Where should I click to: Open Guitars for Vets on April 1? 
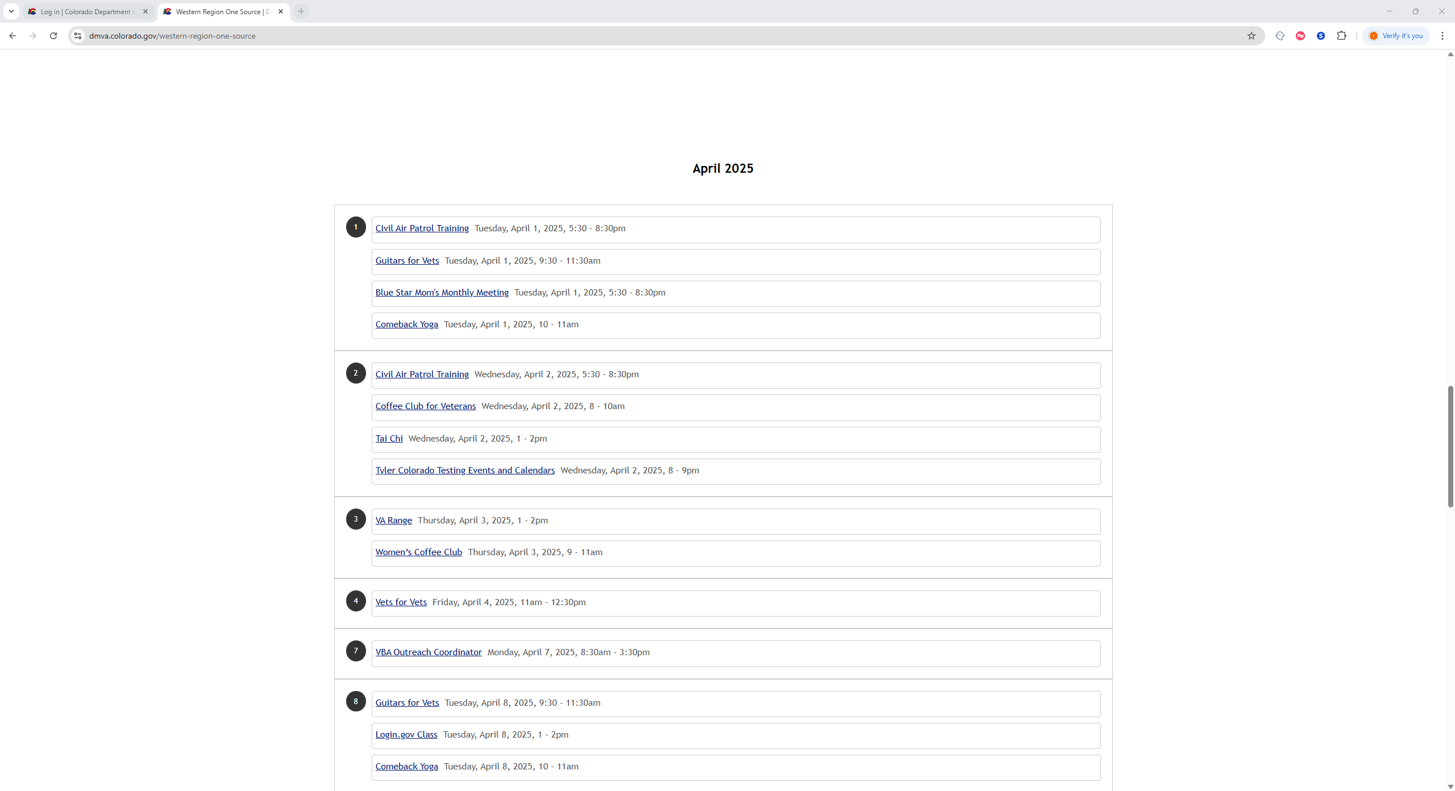[407, 261]
